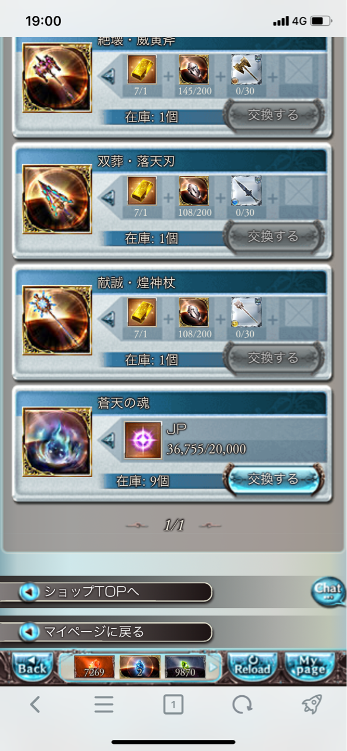The width and height of the screenshot is (347, 751).
Task: Tap the silver staff material with 0/30
Action: tap(246, 313)
